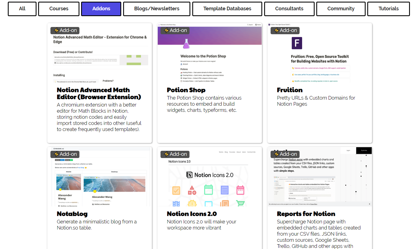Select the Addons tab
The height and width of the screenshot is (249, 418).
(101, 9)
